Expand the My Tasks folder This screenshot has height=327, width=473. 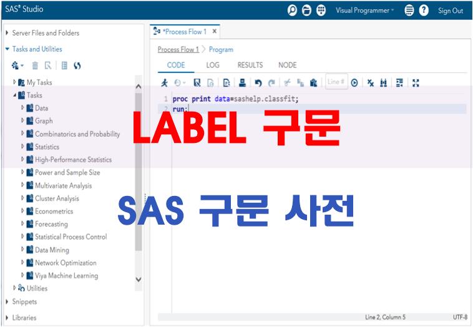pyautogui.click(x=14, y=82)
